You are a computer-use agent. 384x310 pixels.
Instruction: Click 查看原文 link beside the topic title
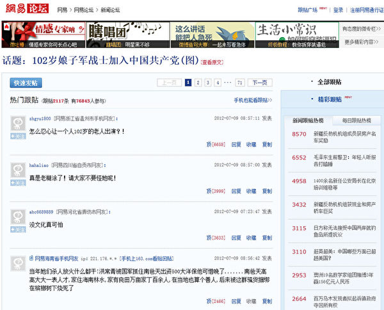tap(213, 63)
